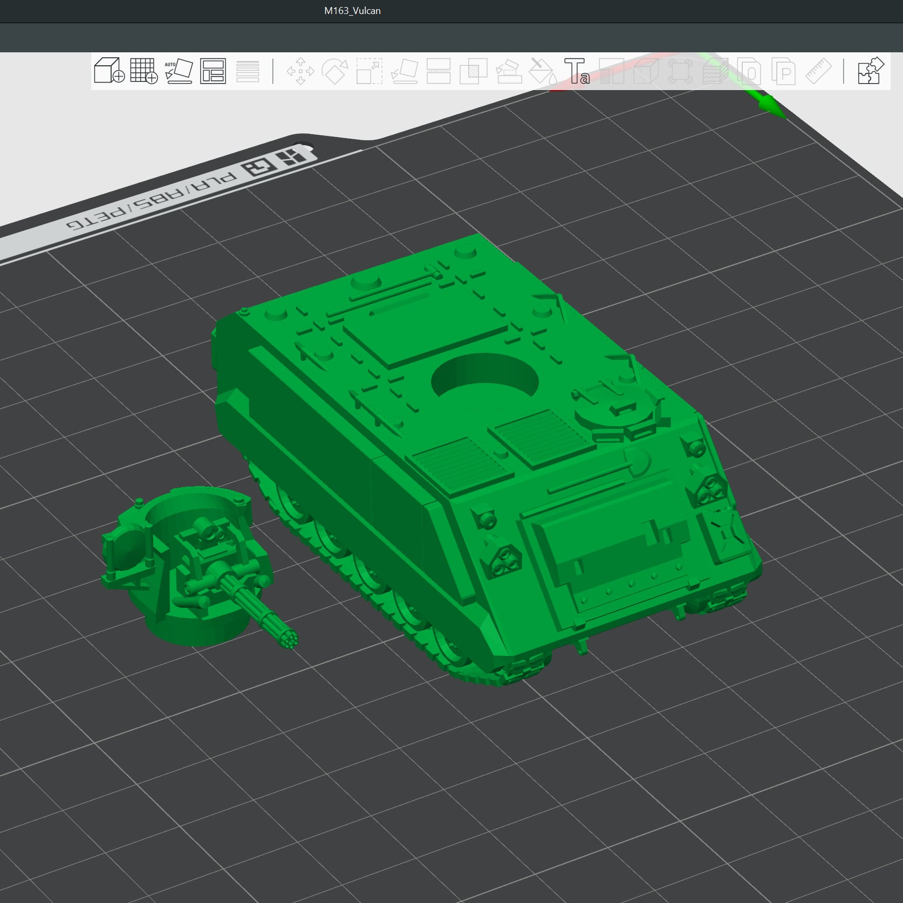Image resolution: width=903 pixels, height=903 pixels.
Task: Click the toolbar icon showing letter P
Action: click(x=784, y=71)
